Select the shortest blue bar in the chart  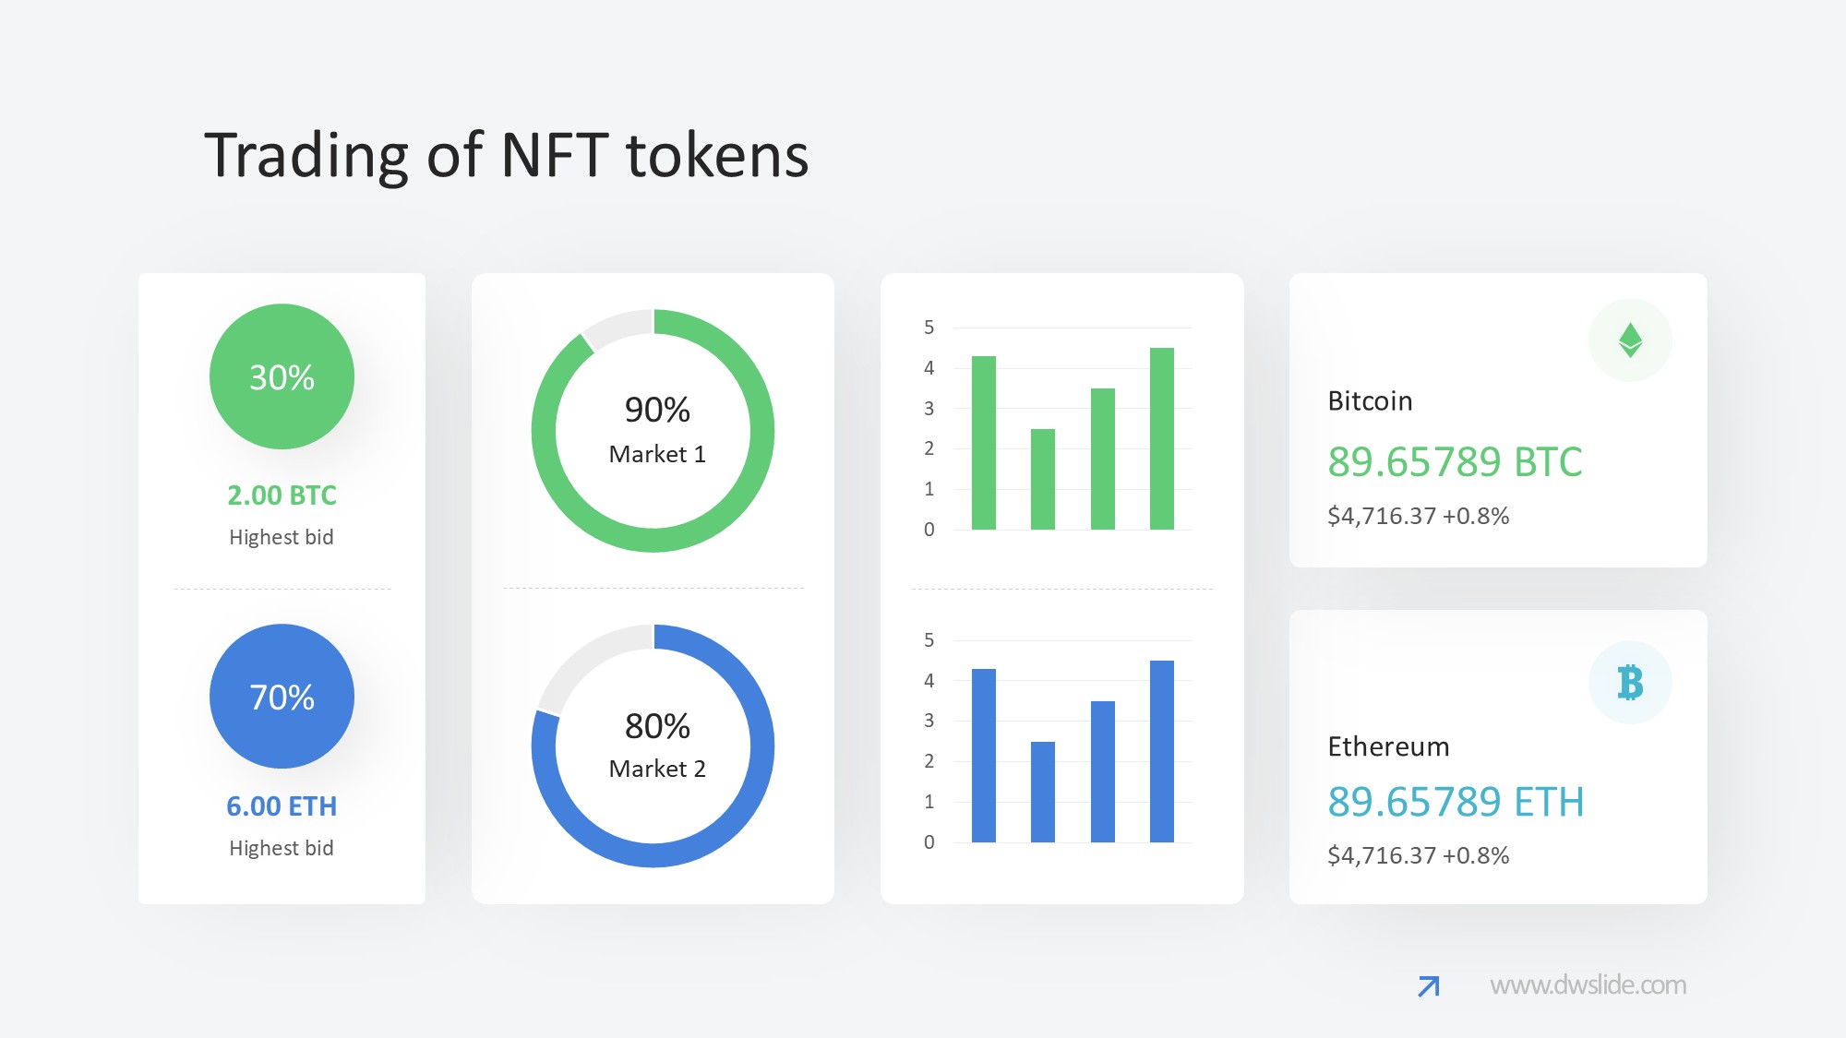[x=1043, y=792]
